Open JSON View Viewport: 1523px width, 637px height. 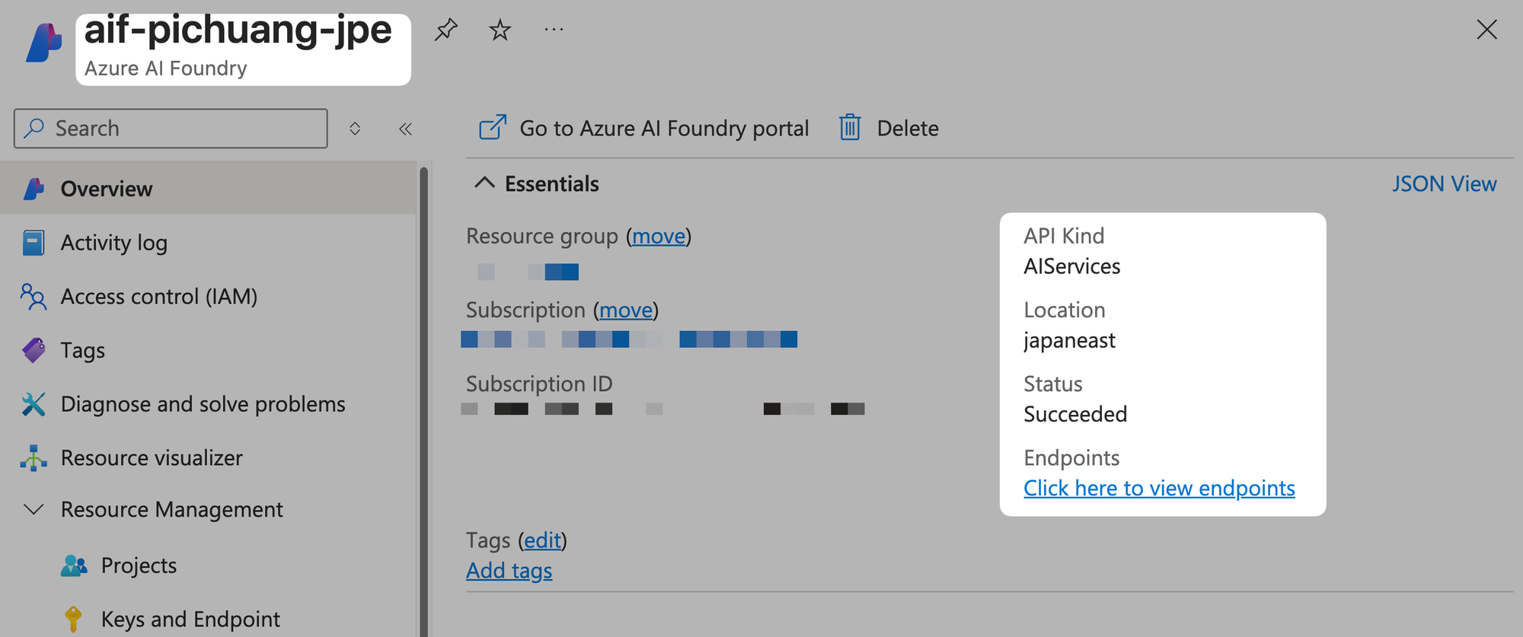pos(1444,183)
